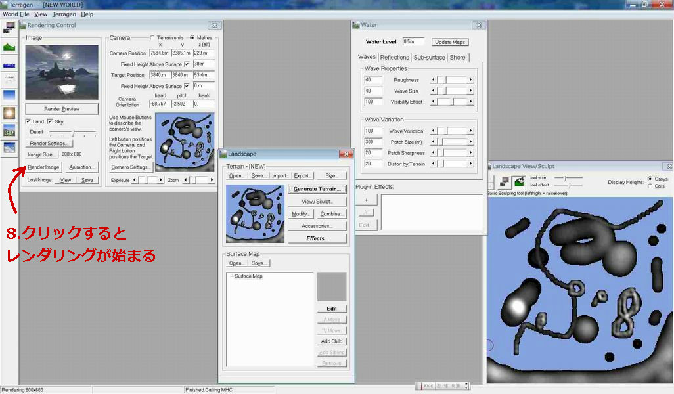Open Camera Settings
Viewport: 674px width, 394px height.
pos(130,167)
